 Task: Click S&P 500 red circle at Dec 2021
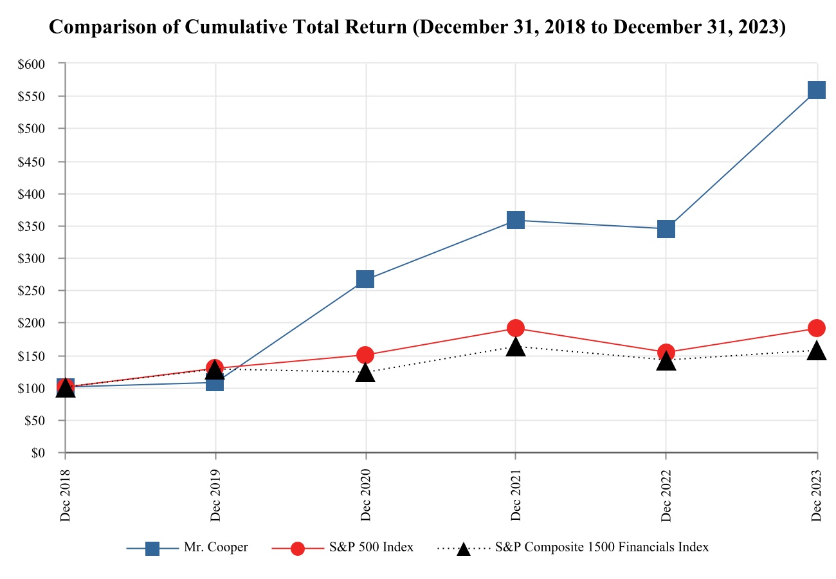515,328
